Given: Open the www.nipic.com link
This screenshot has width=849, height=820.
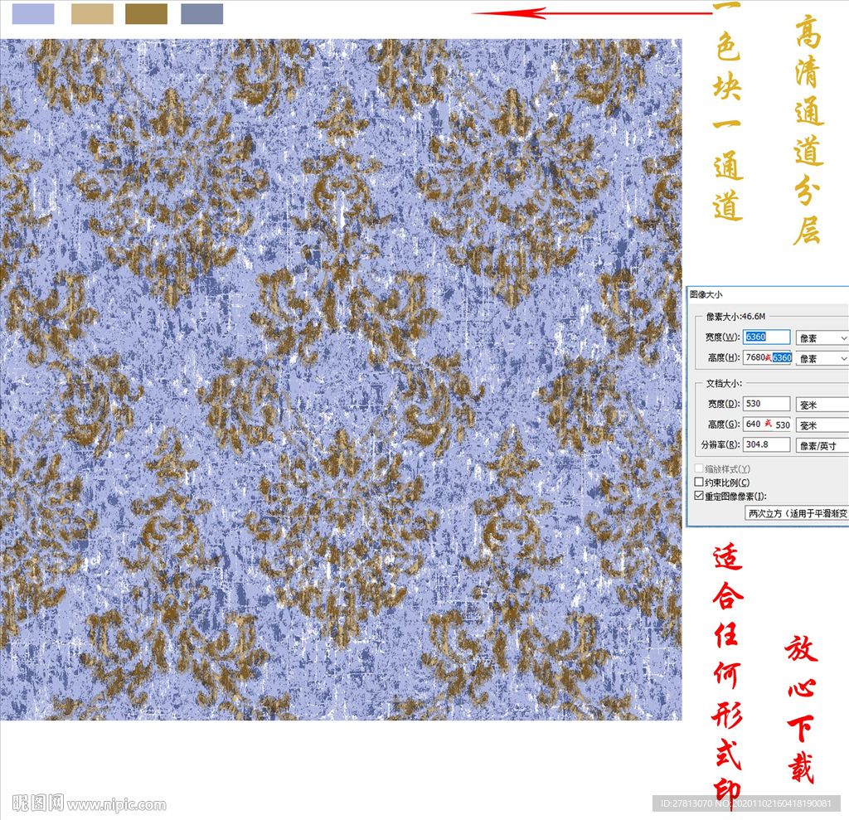Looking at the screenshot, I should pyautogui.click(x=116, y=804).
